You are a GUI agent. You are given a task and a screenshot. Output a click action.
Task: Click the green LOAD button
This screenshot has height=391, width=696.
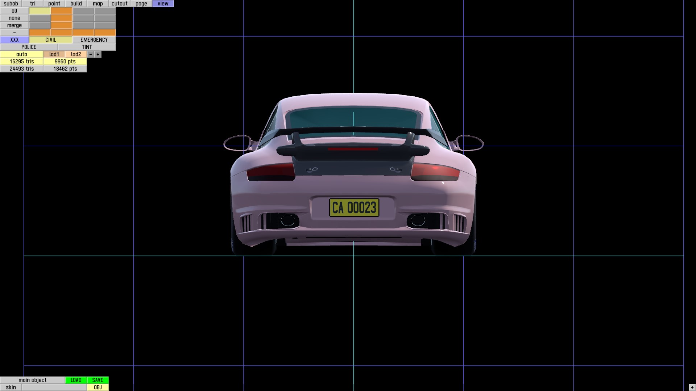pos(76,380)
